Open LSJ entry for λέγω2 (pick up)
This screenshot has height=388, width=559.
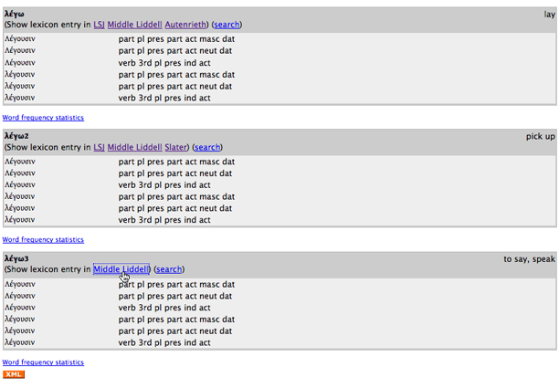pyautogui.click(x=99, y=147)
